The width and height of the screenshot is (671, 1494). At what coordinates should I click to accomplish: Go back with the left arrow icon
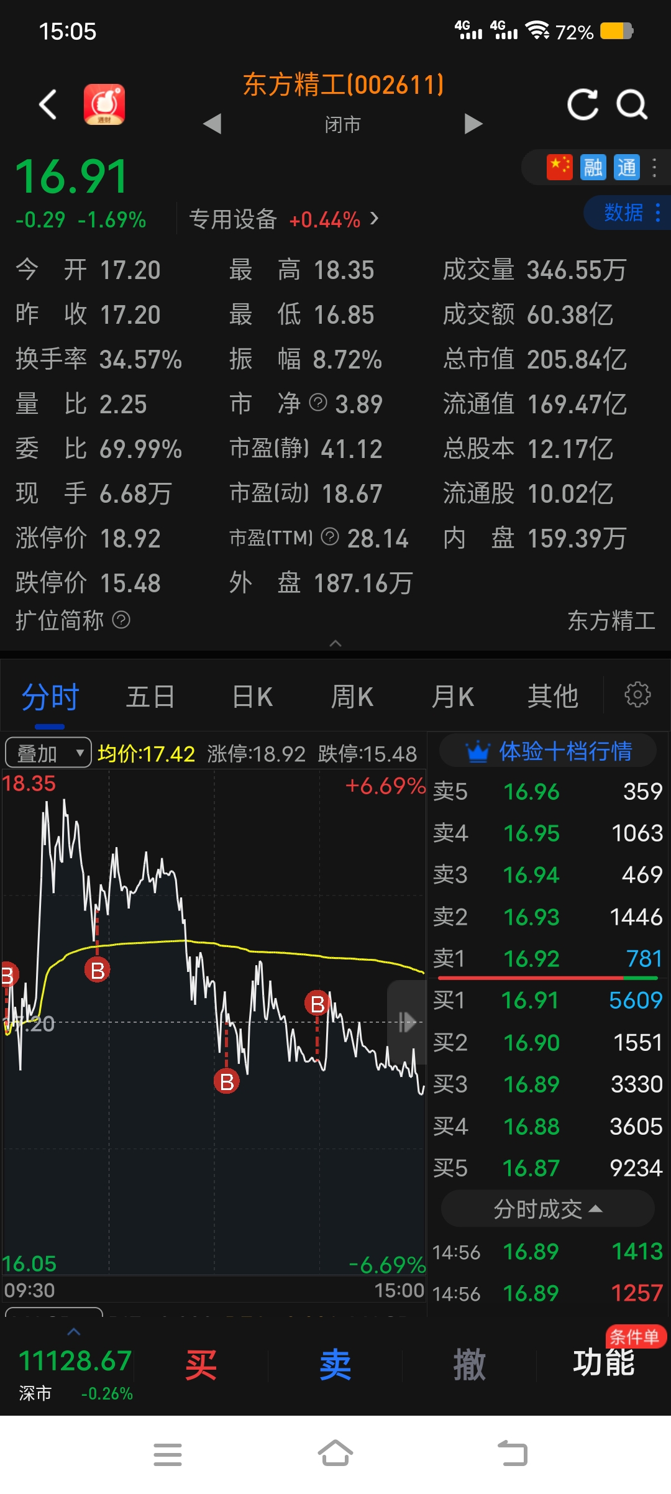(x=48, y=104)
